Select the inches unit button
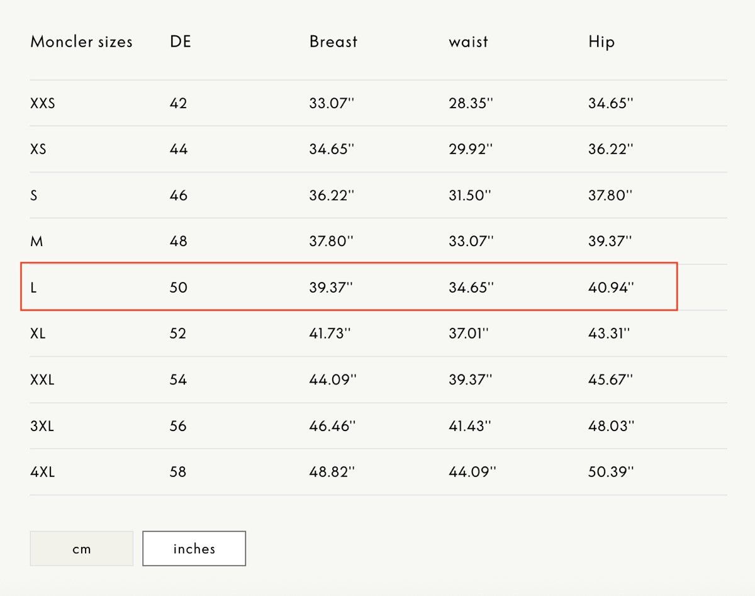 [x=194, y=548]
